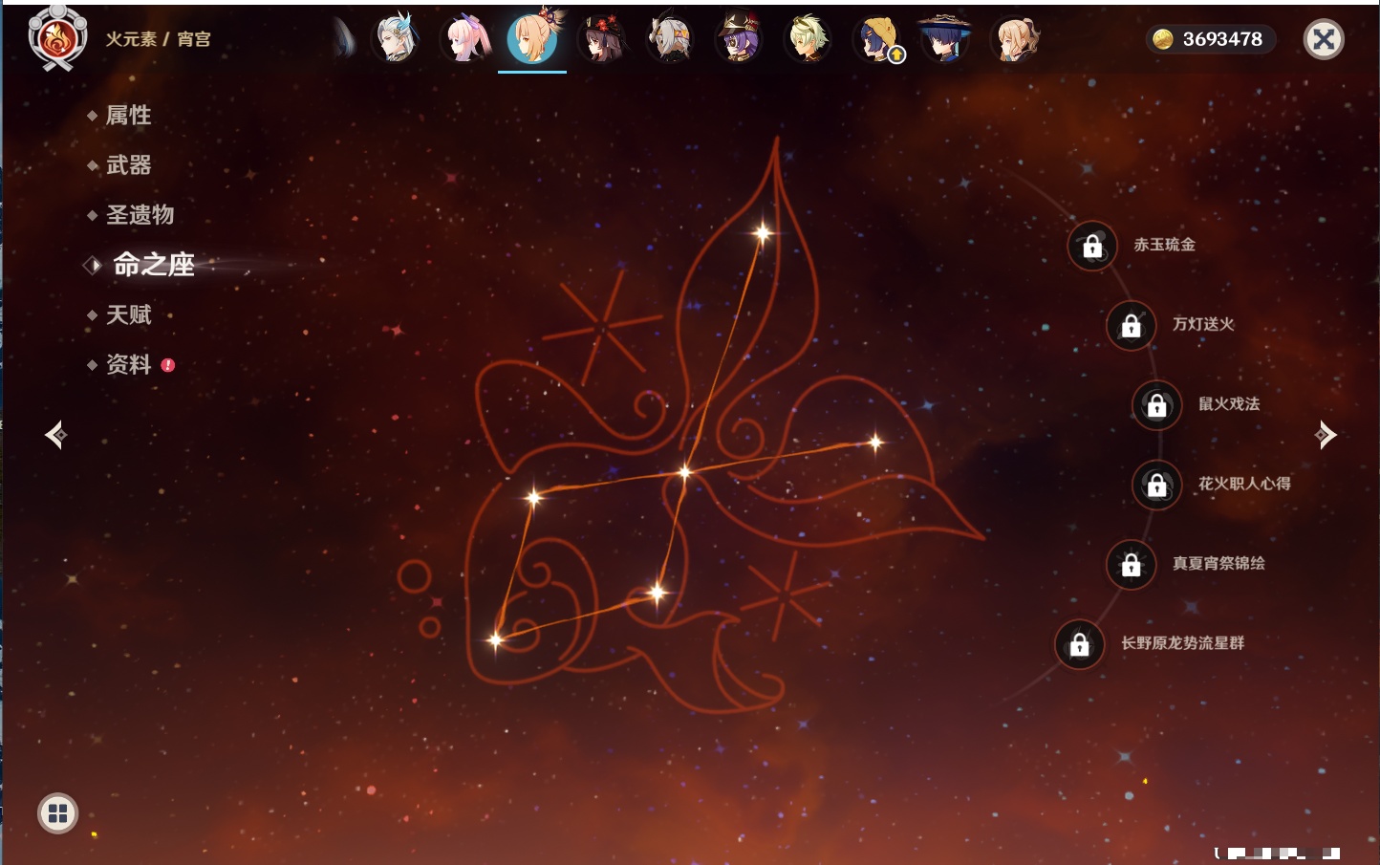This screenshot has height=865, width=1380.
Task: Click the 鼠火戏法 label text
Action: click(1229, 403)
